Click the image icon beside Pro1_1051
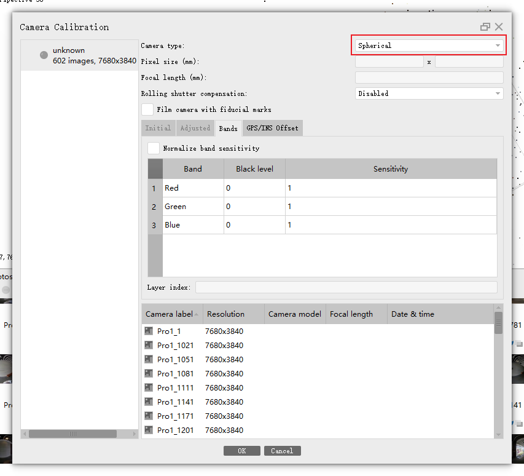The image size is (524, 476). pos(149,359)
